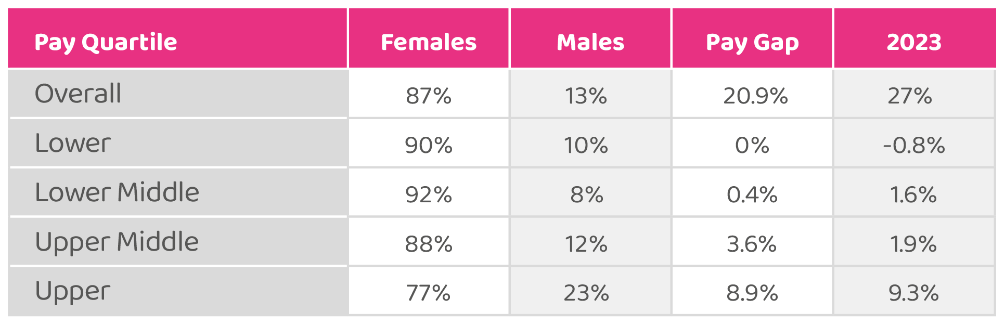This screenshot has height=325, width=1005.
Task: Click the 8.9% Pay Gap cell
Action: [x=752, y=293]
